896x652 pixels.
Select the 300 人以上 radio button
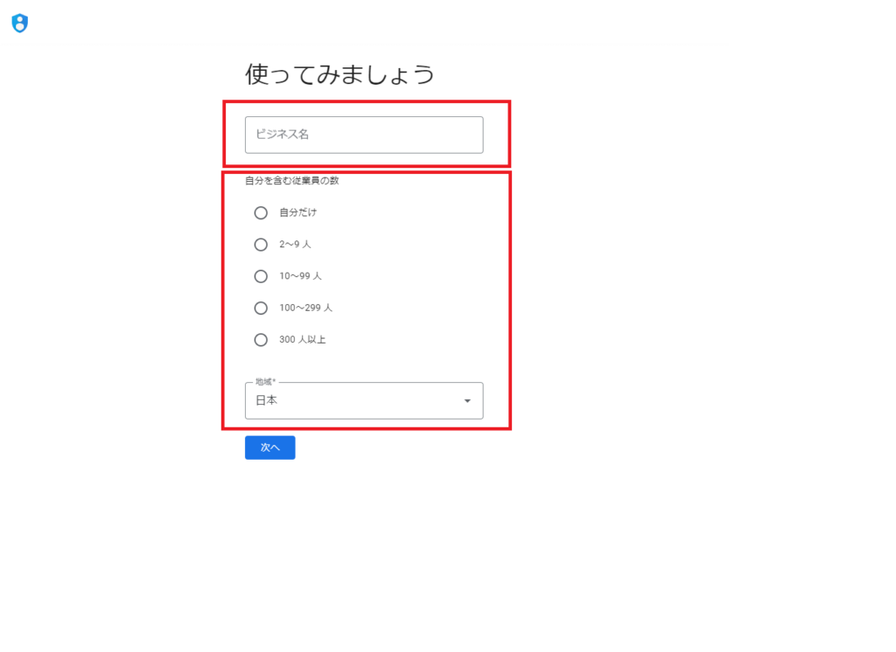261,340
